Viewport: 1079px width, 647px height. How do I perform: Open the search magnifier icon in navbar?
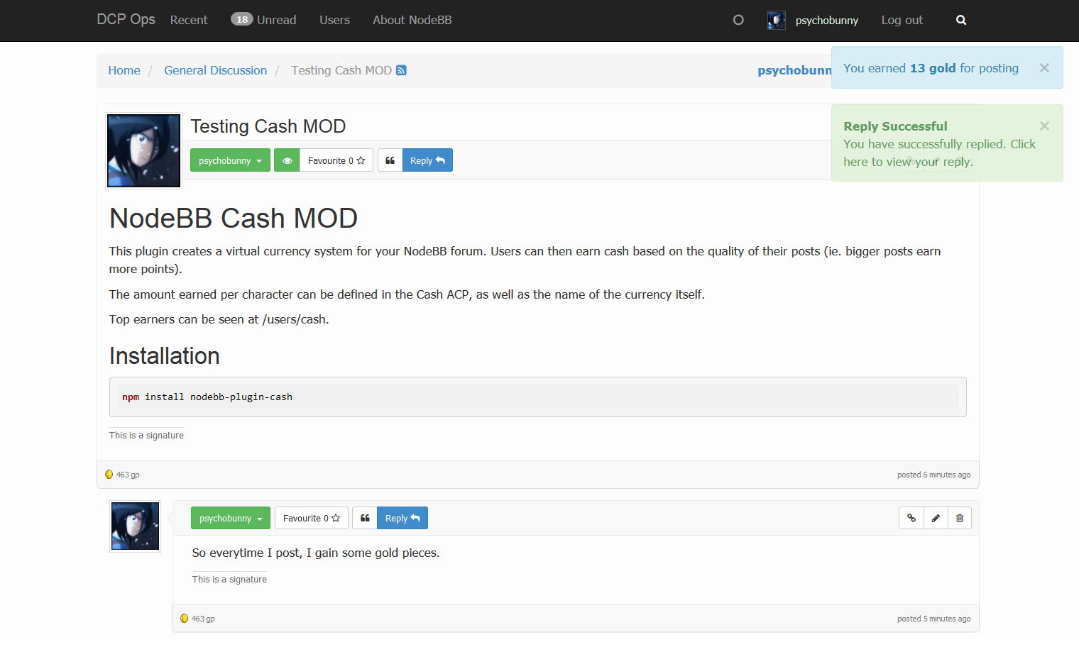(x=961, y=20)
